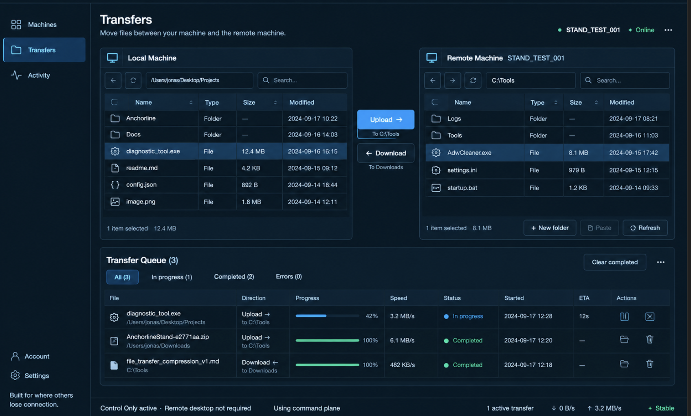Click the 1 active transfer status

click(510, 408)
